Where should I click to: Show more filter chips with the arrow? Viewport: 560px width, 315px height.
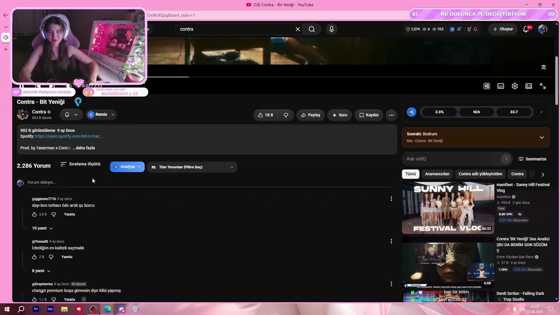543,175
